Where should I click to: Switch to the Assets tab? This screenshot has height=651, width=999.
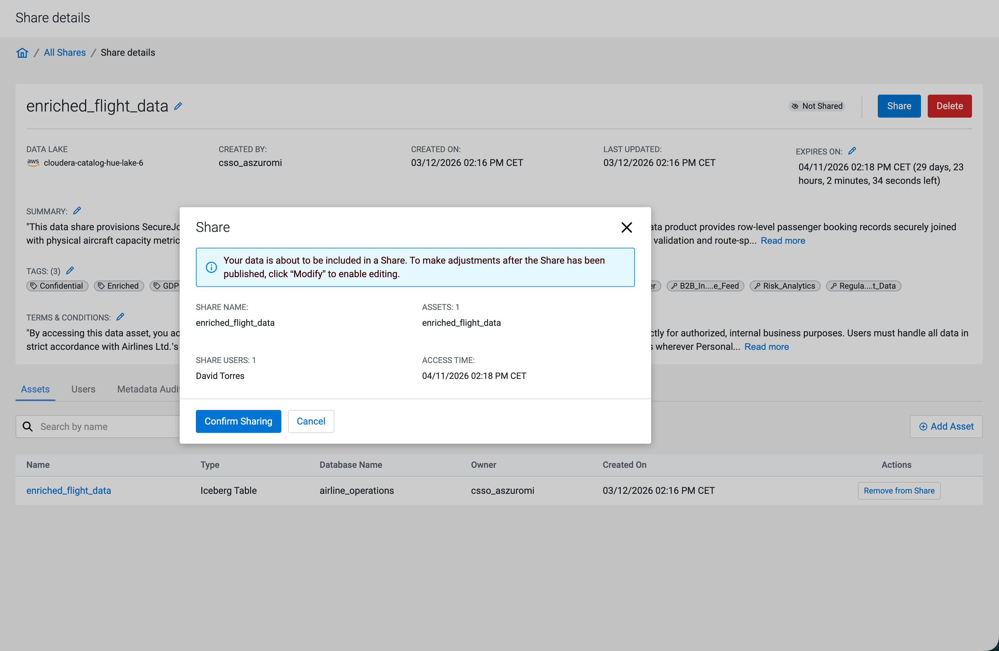click(35, 389)
